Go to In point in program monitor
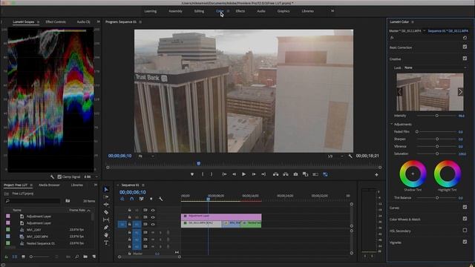The height and width of the screenshot is (267, 475). point(224,174)
